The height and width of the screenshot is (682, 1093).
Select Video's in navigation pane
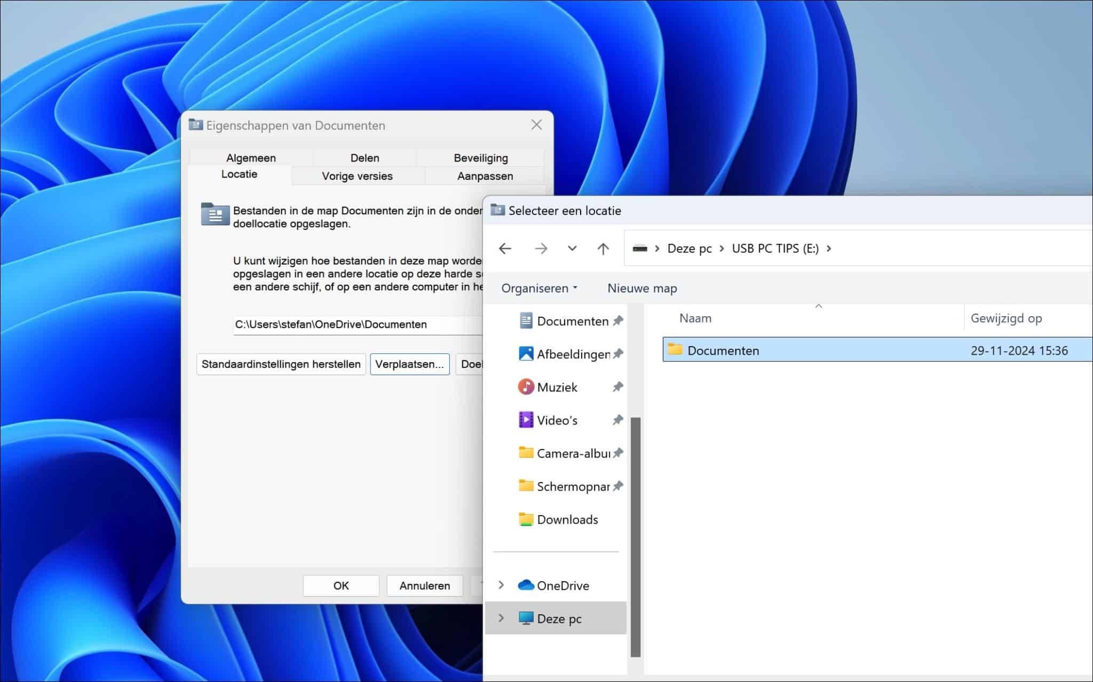click(x=557, y=420)
